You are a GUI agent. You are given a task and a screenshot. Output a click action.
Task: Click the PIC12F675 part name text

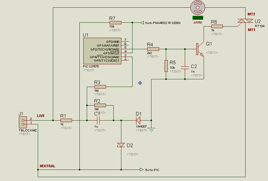click(91, 67)
